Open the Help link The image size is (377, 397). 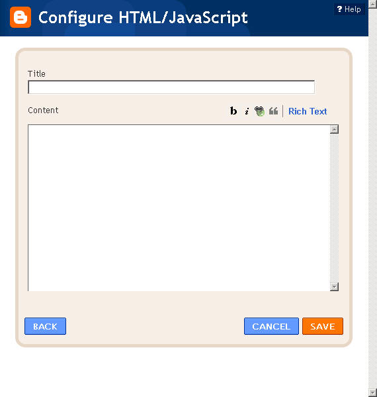click(x=349, y=9)
